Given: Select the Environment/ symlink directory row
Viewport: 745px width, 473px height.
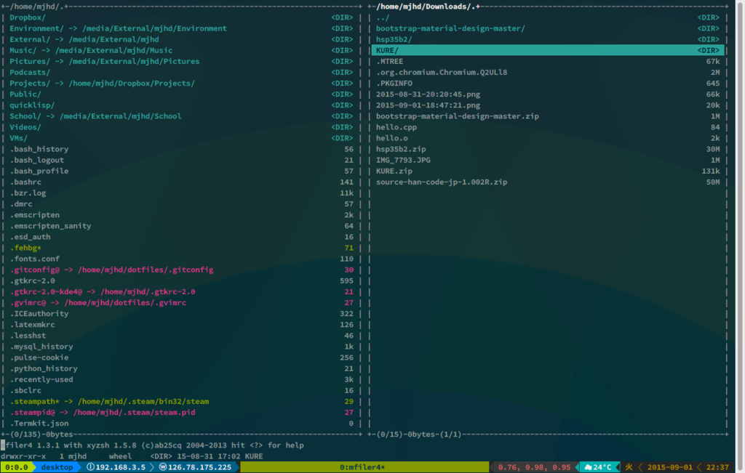Looking at the screenshot, I should [181, 28].
